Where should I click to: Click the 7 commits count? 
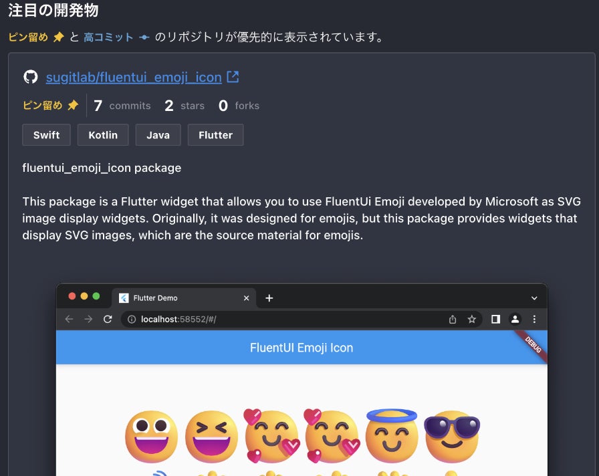pos(122,106)
